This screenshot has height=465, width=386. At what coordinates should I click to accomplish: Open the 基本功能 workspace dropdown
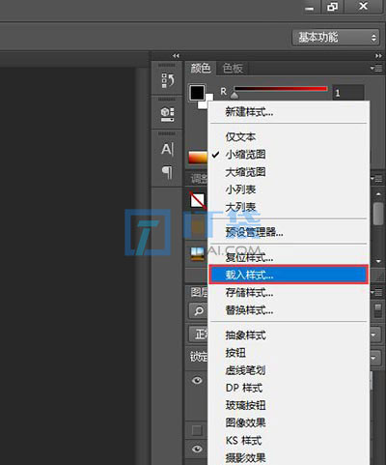pyautogui.click(x=336, y=38)
